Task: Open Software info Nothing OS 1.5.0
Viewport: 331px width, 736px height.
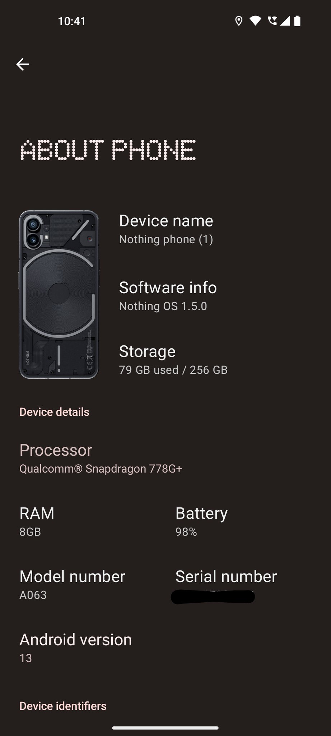Action: 168,296
